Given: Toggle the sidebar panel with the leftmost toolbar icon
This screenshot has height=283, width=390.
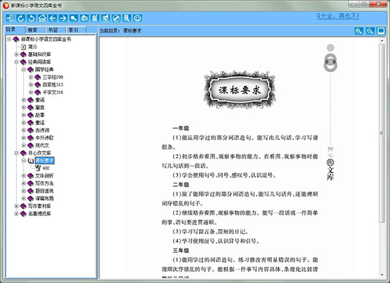Looking at the screenshot, I should pos(9,18).
